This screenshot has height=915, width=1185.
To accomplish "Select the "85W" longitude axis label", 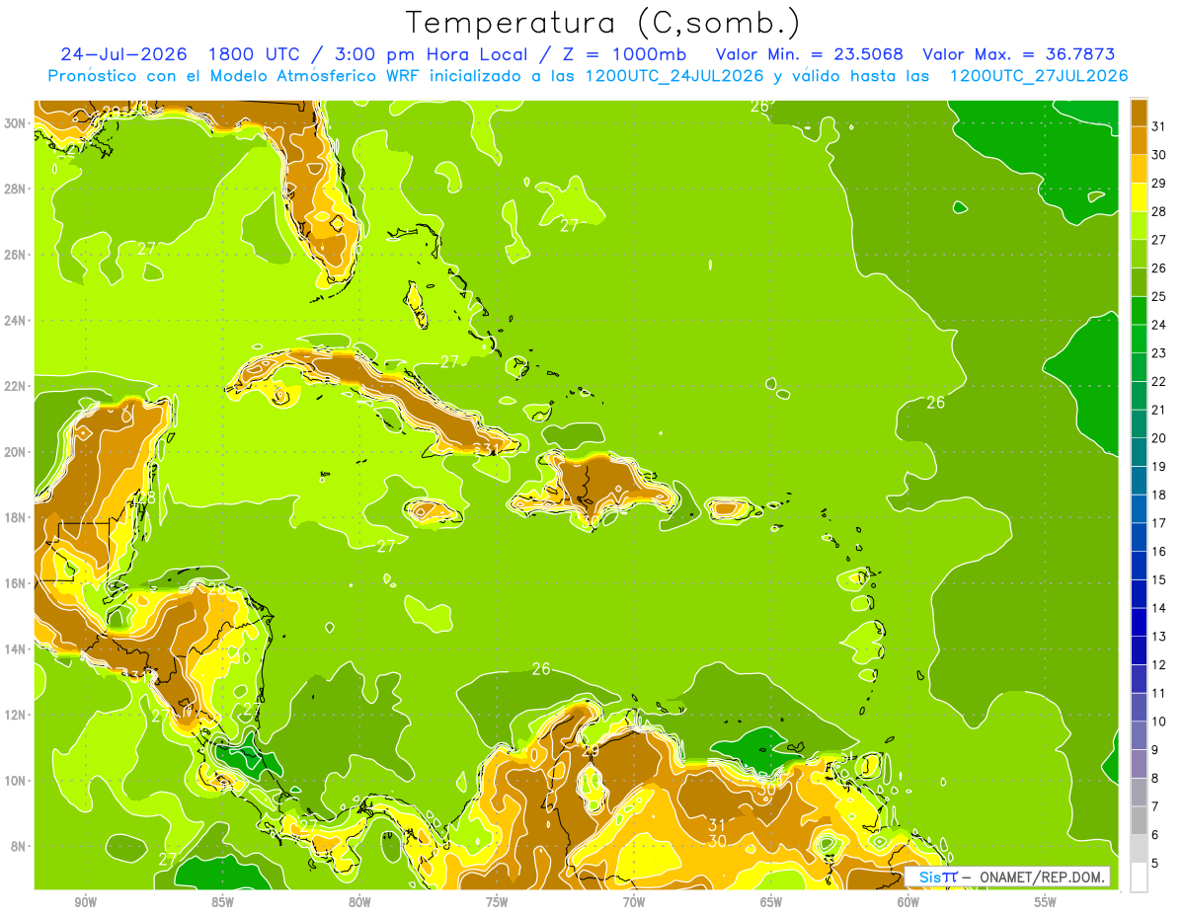I will [x=222, y=902].
